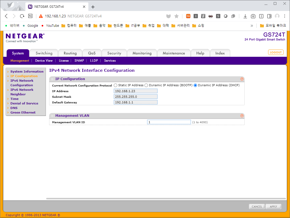Open IPv6 Network Configuration sidebar link
Image resolution: width=290 pixels, height=218 pixels.
click(x=22, y=83)
